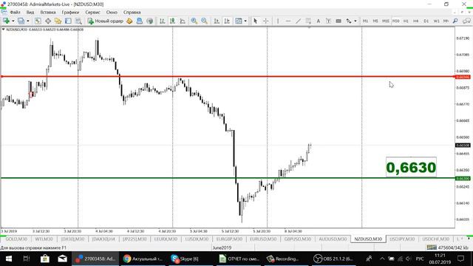Switch to the GOLD,M30 chart tab
This screenshot has width=473, height=266.
tap(16, 239)
